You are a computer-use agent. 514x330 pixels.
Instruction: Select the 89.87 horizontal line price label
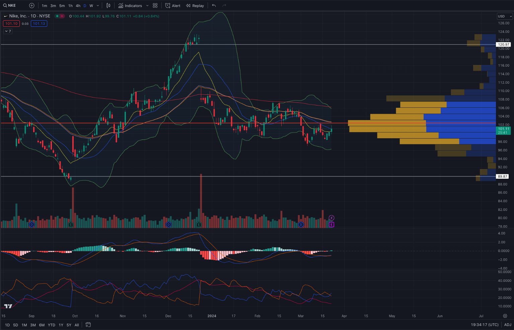pos(503,176)
